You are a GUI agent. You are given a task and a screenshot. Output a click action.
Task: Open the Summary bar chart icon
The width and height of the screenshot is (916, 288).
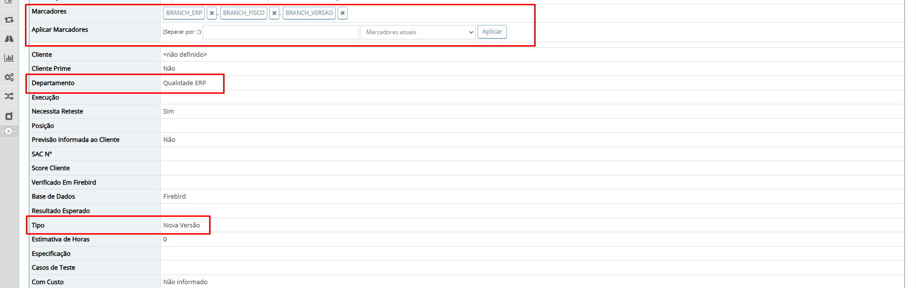(9, 58)
